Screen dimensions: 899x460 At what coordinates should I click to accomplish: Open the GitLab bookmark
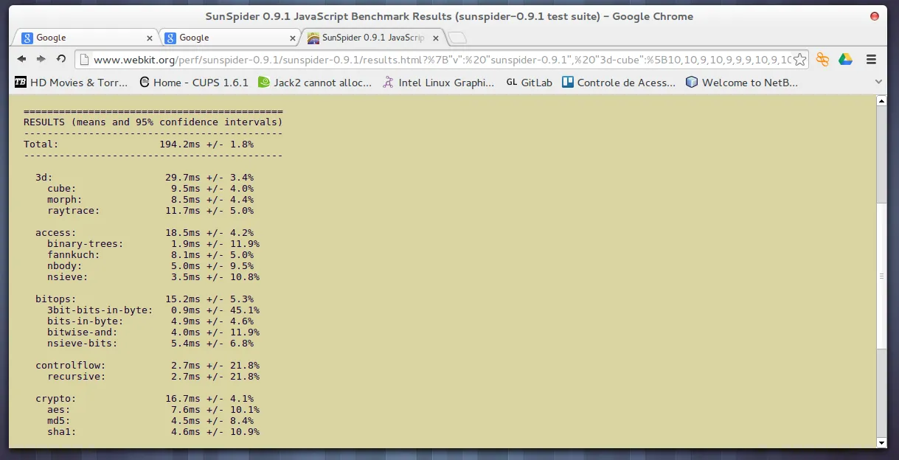click(x=529, y=83)
